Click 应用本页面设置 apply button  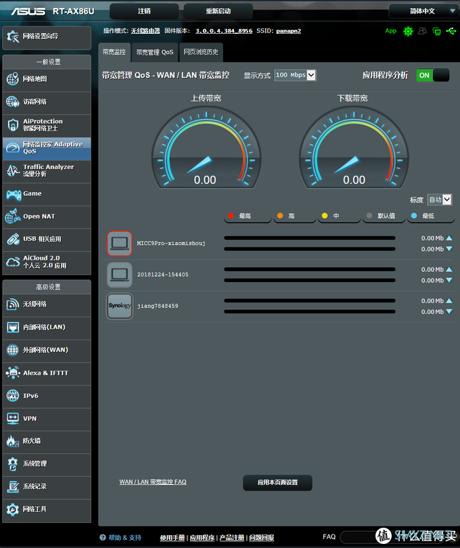[277, 482]
